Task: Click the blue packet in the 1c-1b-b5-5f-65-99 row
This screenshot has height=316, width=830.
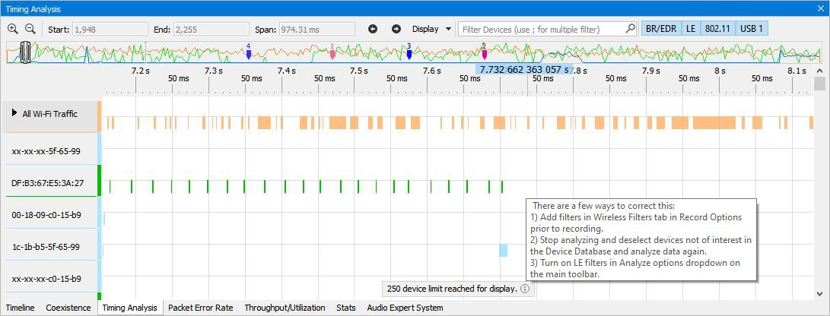Action: (x=504, y=251)
